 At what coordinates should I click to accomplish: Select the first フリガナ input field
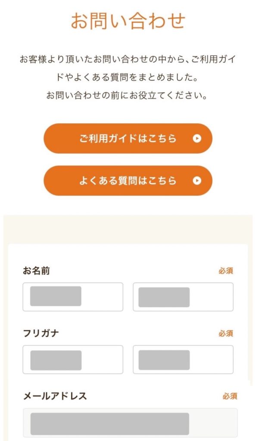[x=73, y=359]
